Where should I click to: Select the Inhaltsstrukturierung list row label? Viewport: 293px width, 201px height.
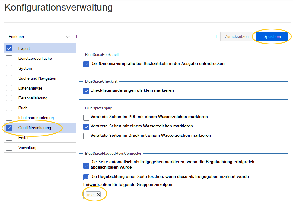pyautogui.click(x=36, y=118)
